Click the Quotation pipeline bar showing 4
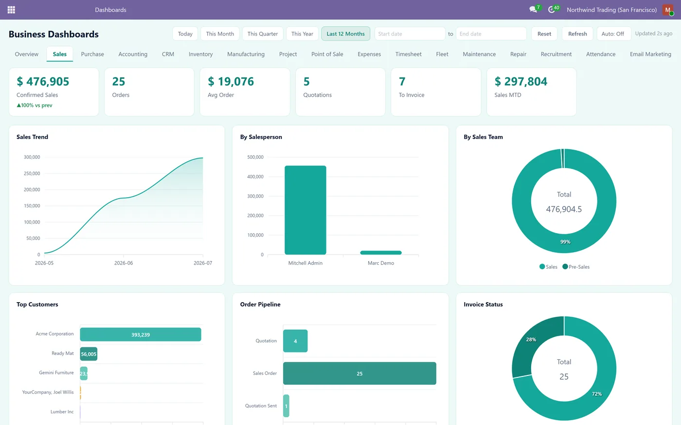 [x=295, y=341]
